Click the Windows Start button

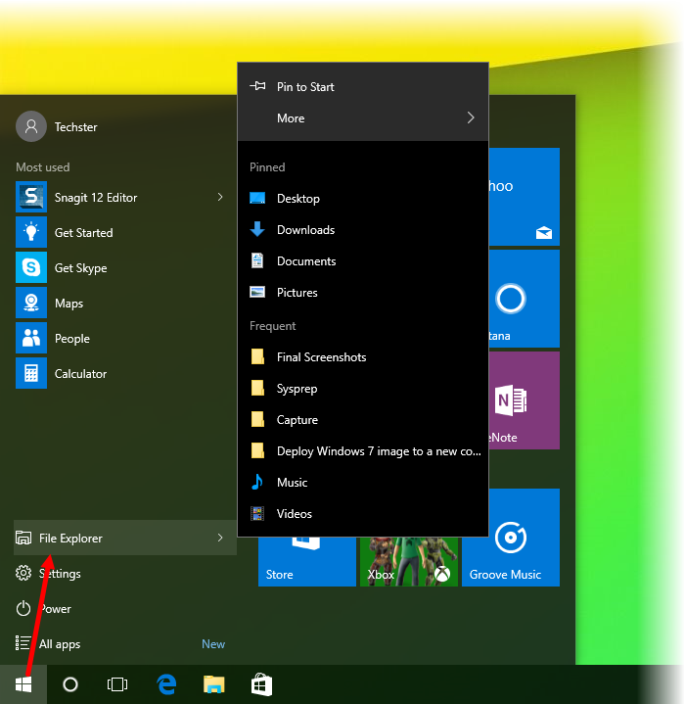(x=23, y=684)
